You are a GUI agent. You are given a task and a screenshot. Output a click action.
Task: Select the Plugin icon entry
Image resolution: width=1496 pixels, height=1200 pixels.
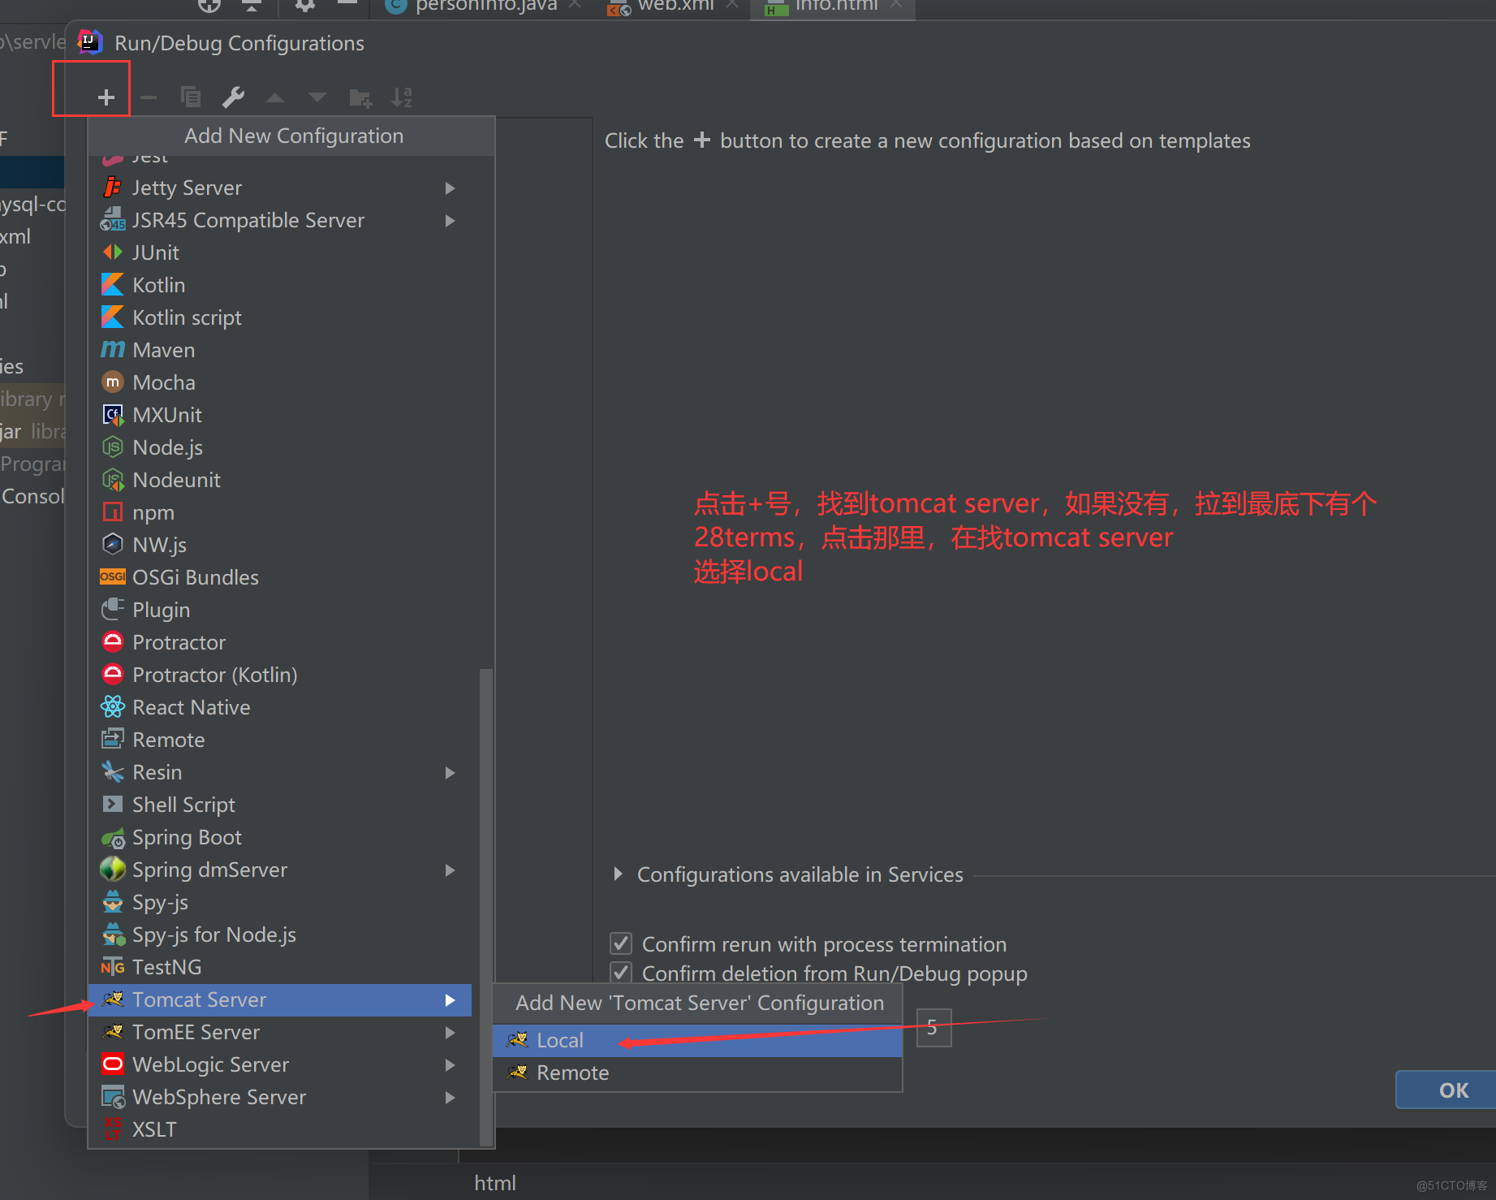[113, 610]
